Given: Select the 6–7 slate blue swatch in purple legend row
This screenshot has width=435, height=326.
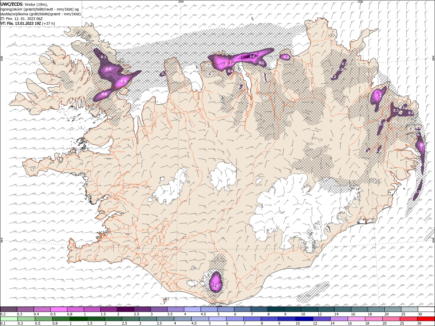Looking at the screenshot, I should tap(242, 309).
